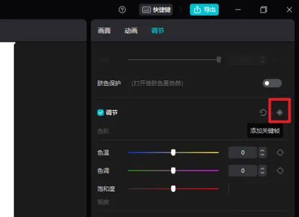Uncheck the 调节 checkbox
The height and width of the screenshot is (217, 299).
pyautogui.click(x=100, y=113)
